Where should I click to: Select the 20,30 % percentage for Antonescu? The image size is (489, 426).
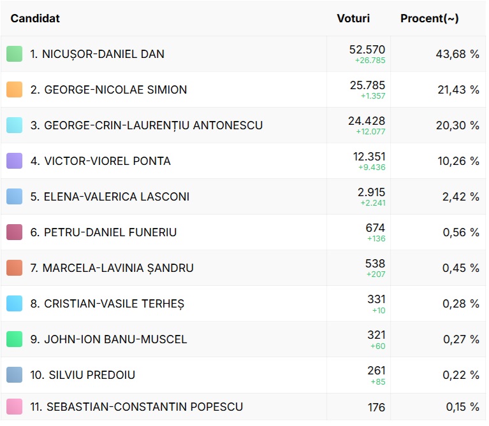tap(457, 125)
